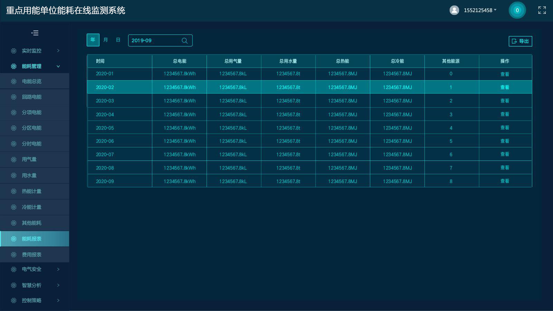
Task: Open the notification badge showing 0
Action: click(x=517, y=10)
